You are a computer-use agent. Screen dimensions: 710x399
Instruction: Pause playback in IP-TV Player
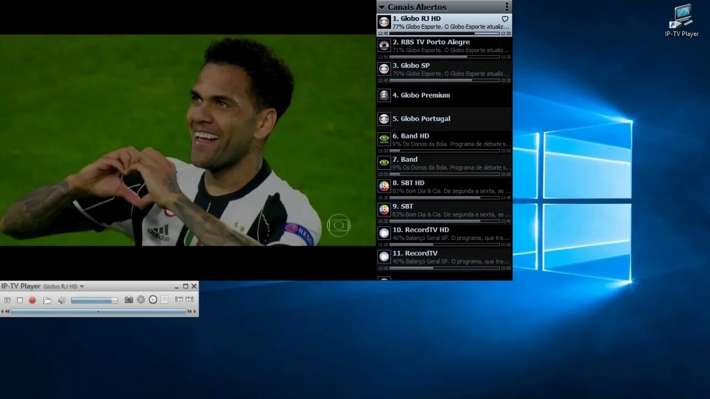(7, 300)
